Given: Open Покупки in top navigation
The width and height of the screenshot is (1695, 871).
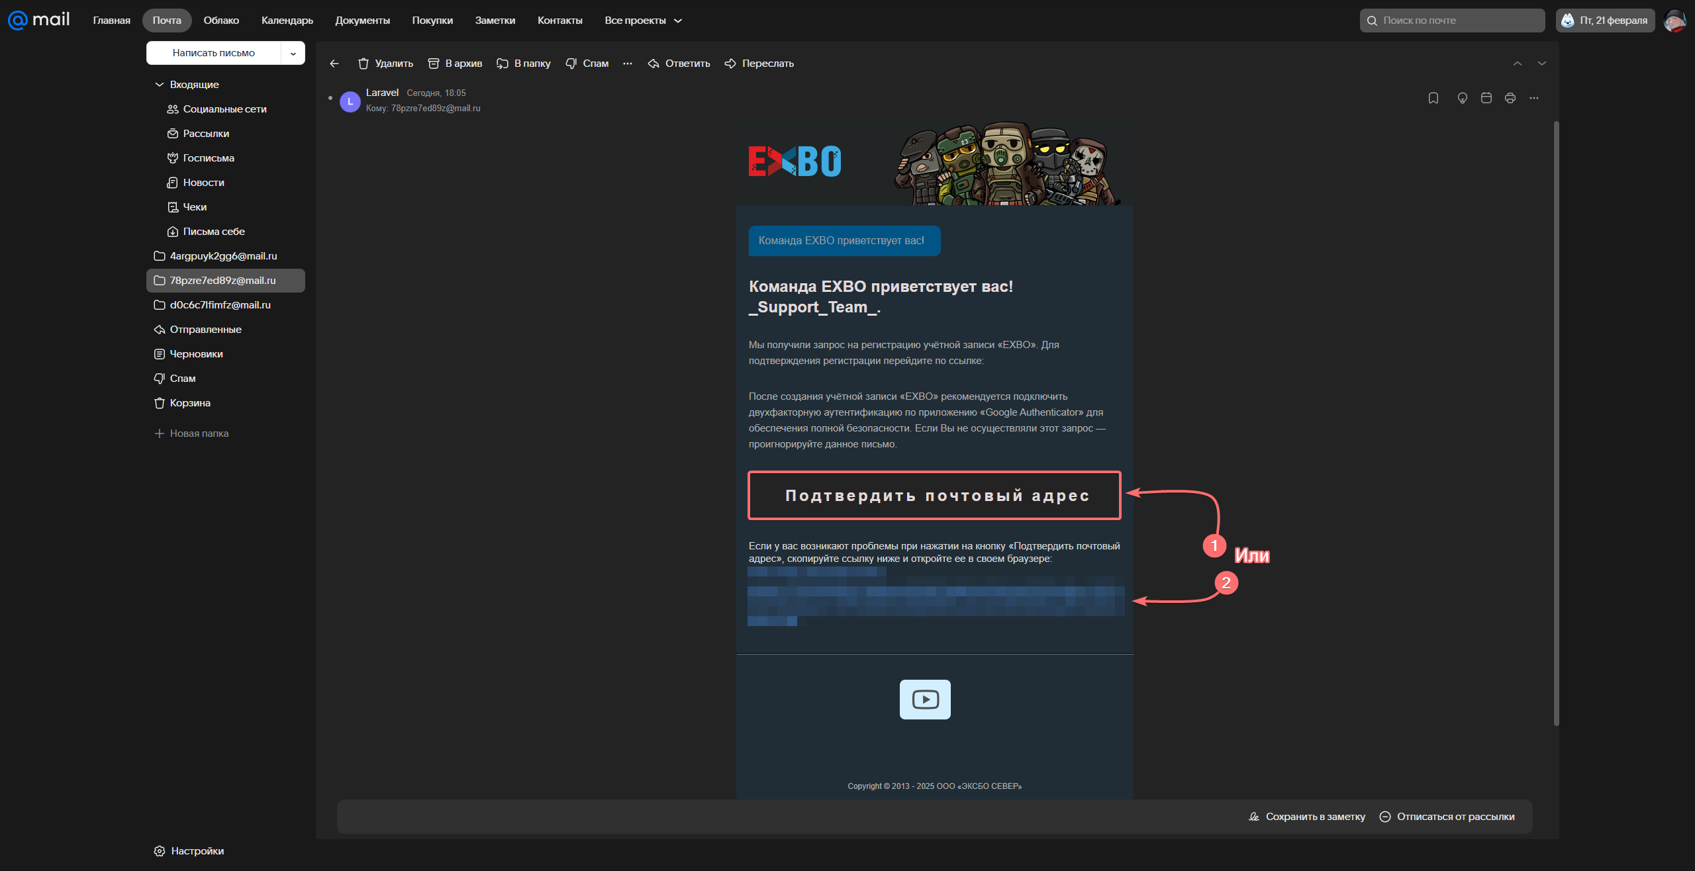Looking at the screenshot, I should [x=432, y=21].
